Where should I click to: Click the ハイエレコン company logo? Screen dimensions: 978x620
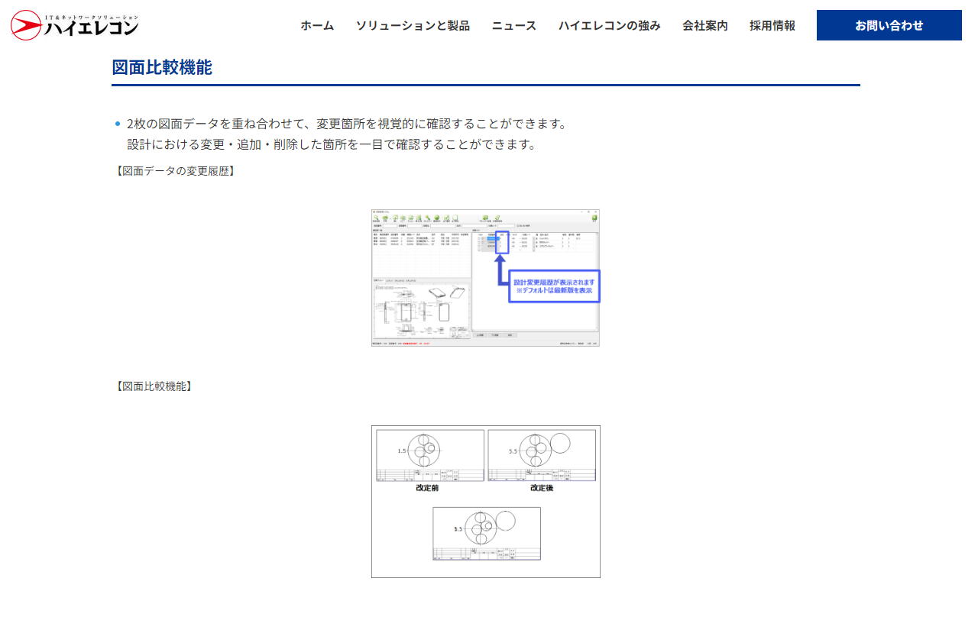(x=75, y=25)
